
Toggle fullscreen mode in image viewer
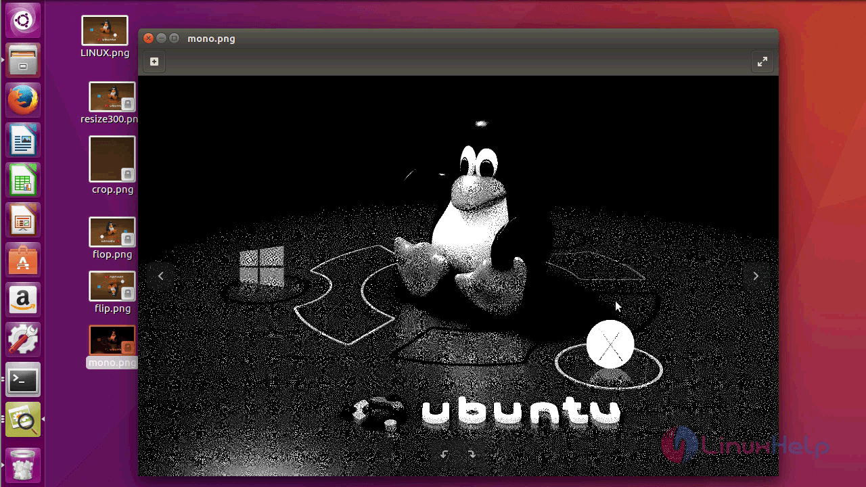tap(762, 62)
